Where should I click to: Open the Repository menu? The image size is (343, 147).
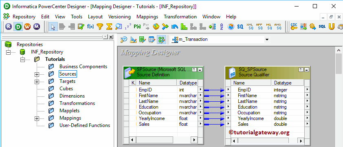(x=24, y=17)
